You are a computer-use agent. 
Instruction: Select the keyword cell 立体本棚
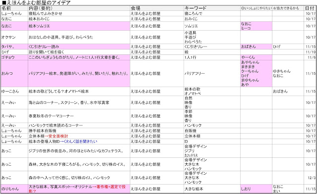[x=212, y=136]
